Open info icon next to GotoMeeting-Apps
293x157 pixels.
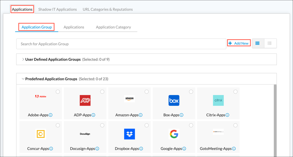click(x=234, y=149)
